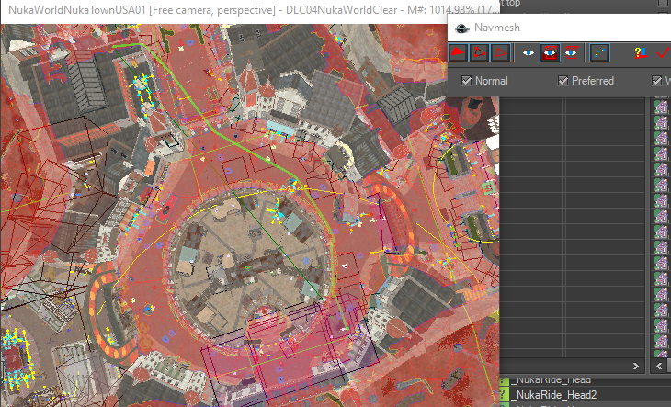Uncheck the Preferred checkbox
671x407 pixels.
(x=563, y=80)
